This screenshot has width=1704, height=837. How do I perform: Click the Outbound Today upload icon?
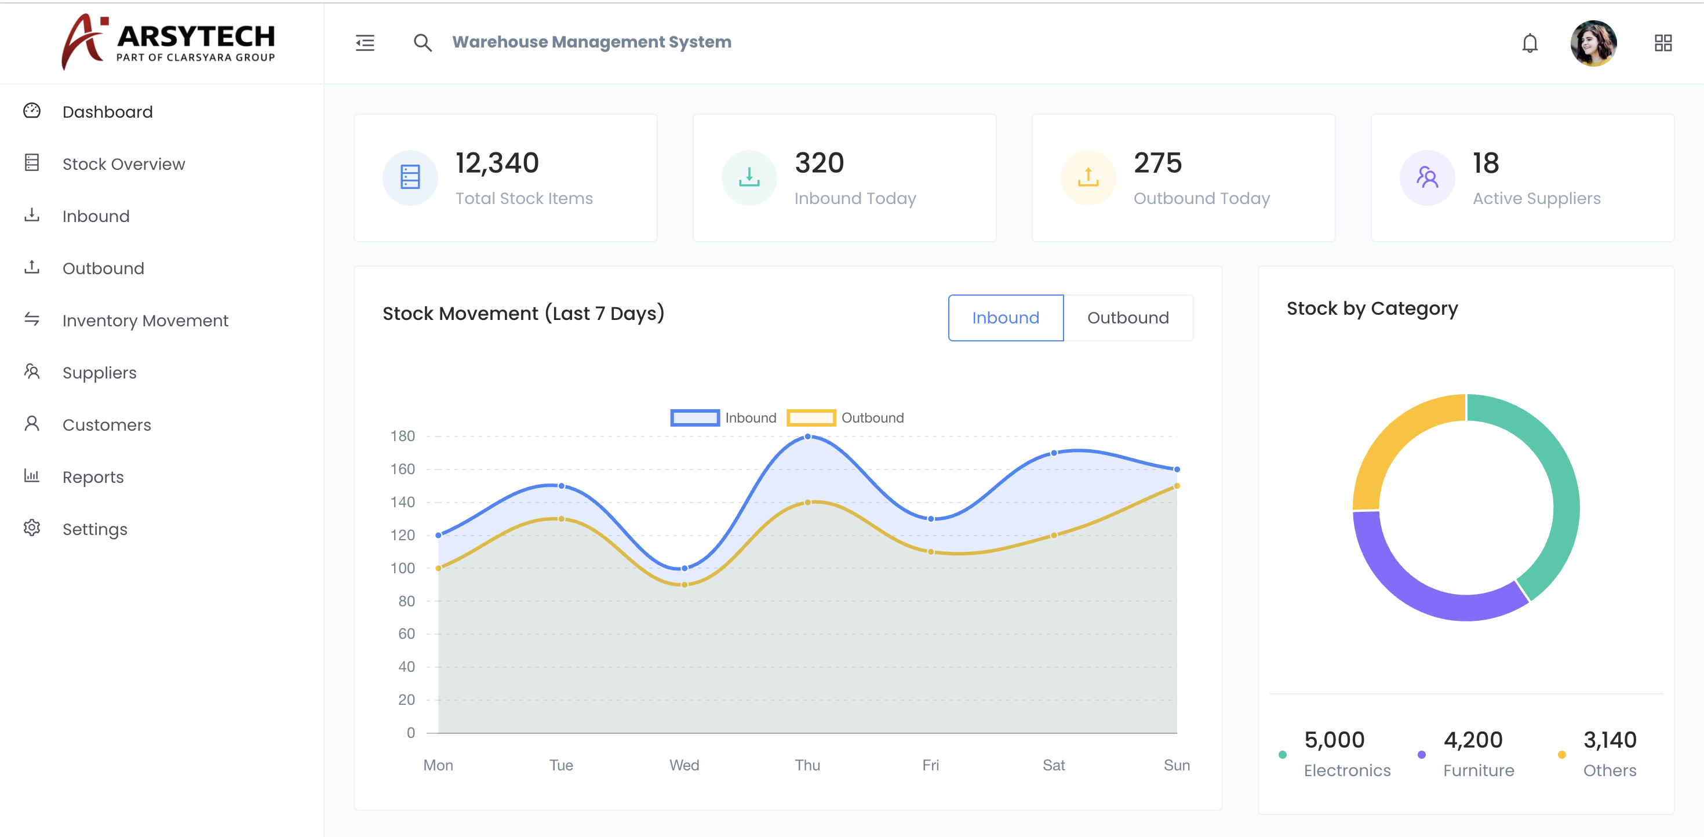click(1088, 177)
